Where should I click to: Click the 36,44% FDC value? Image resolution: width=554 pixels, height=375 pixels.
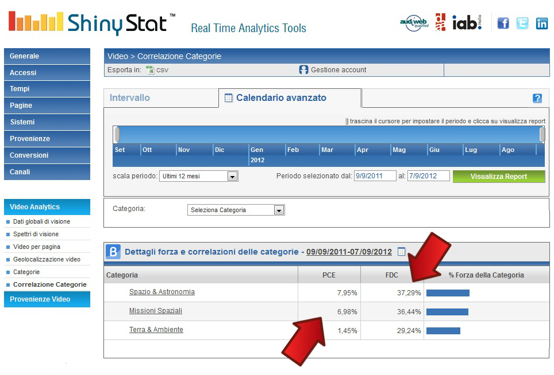tap(409, 312)
